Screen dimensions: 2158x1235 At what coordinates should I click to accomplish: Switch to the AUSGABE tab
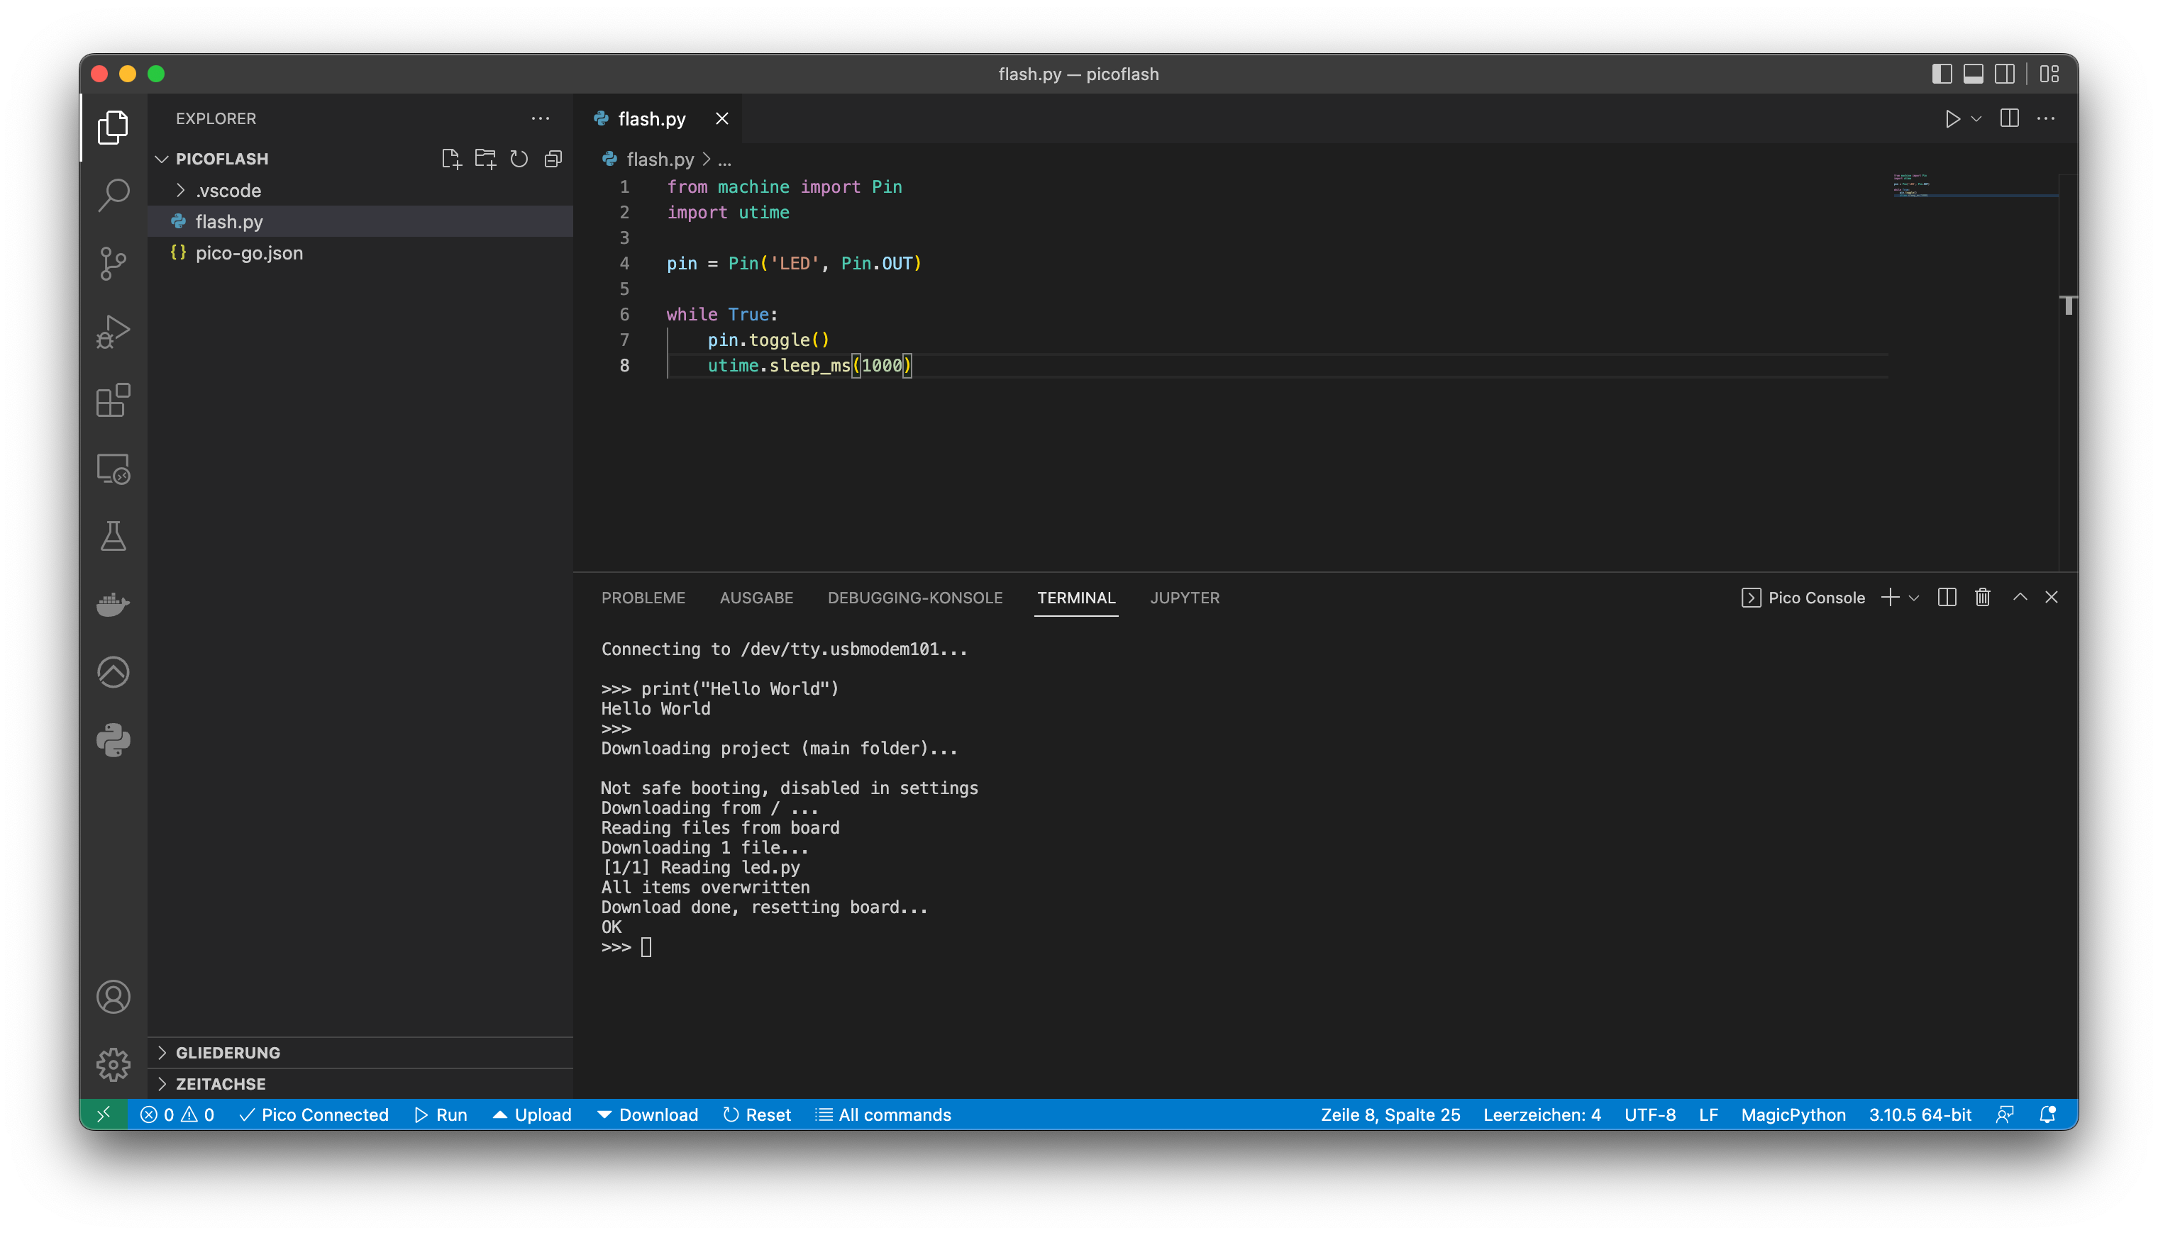(756, 598)
